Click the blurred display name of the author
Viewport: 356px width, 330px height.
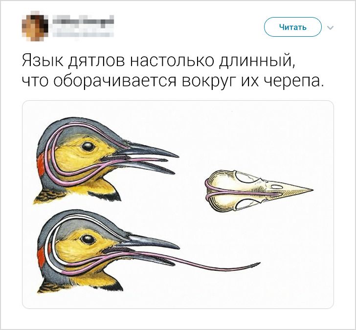(83, 21)
